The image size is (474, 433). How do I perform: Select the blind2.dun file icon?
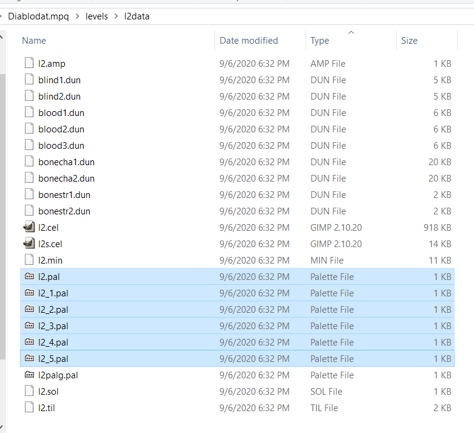(29, 96)
